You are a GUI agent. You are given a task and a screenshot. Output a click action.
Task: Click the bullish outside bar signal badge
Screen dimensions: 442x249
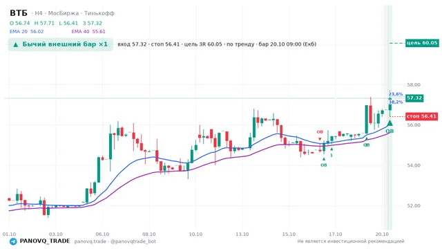tap(61, 44)
